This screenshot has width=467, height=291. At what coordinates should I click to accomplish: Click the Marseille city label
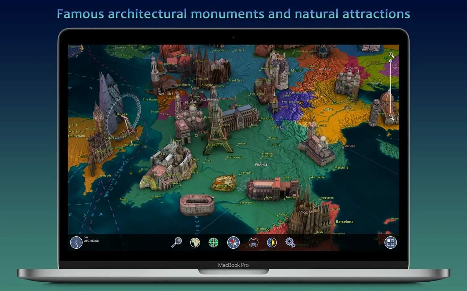pyautogui.click(x=341, y=168)
